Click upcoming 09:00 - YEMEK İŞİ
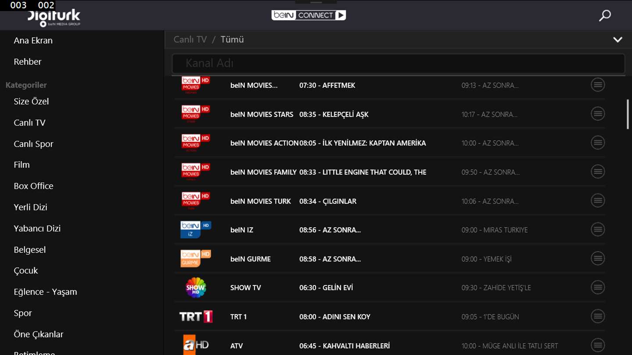Viewport: 632px width, 355px height. pyautogui.click(x=486, y=259)
